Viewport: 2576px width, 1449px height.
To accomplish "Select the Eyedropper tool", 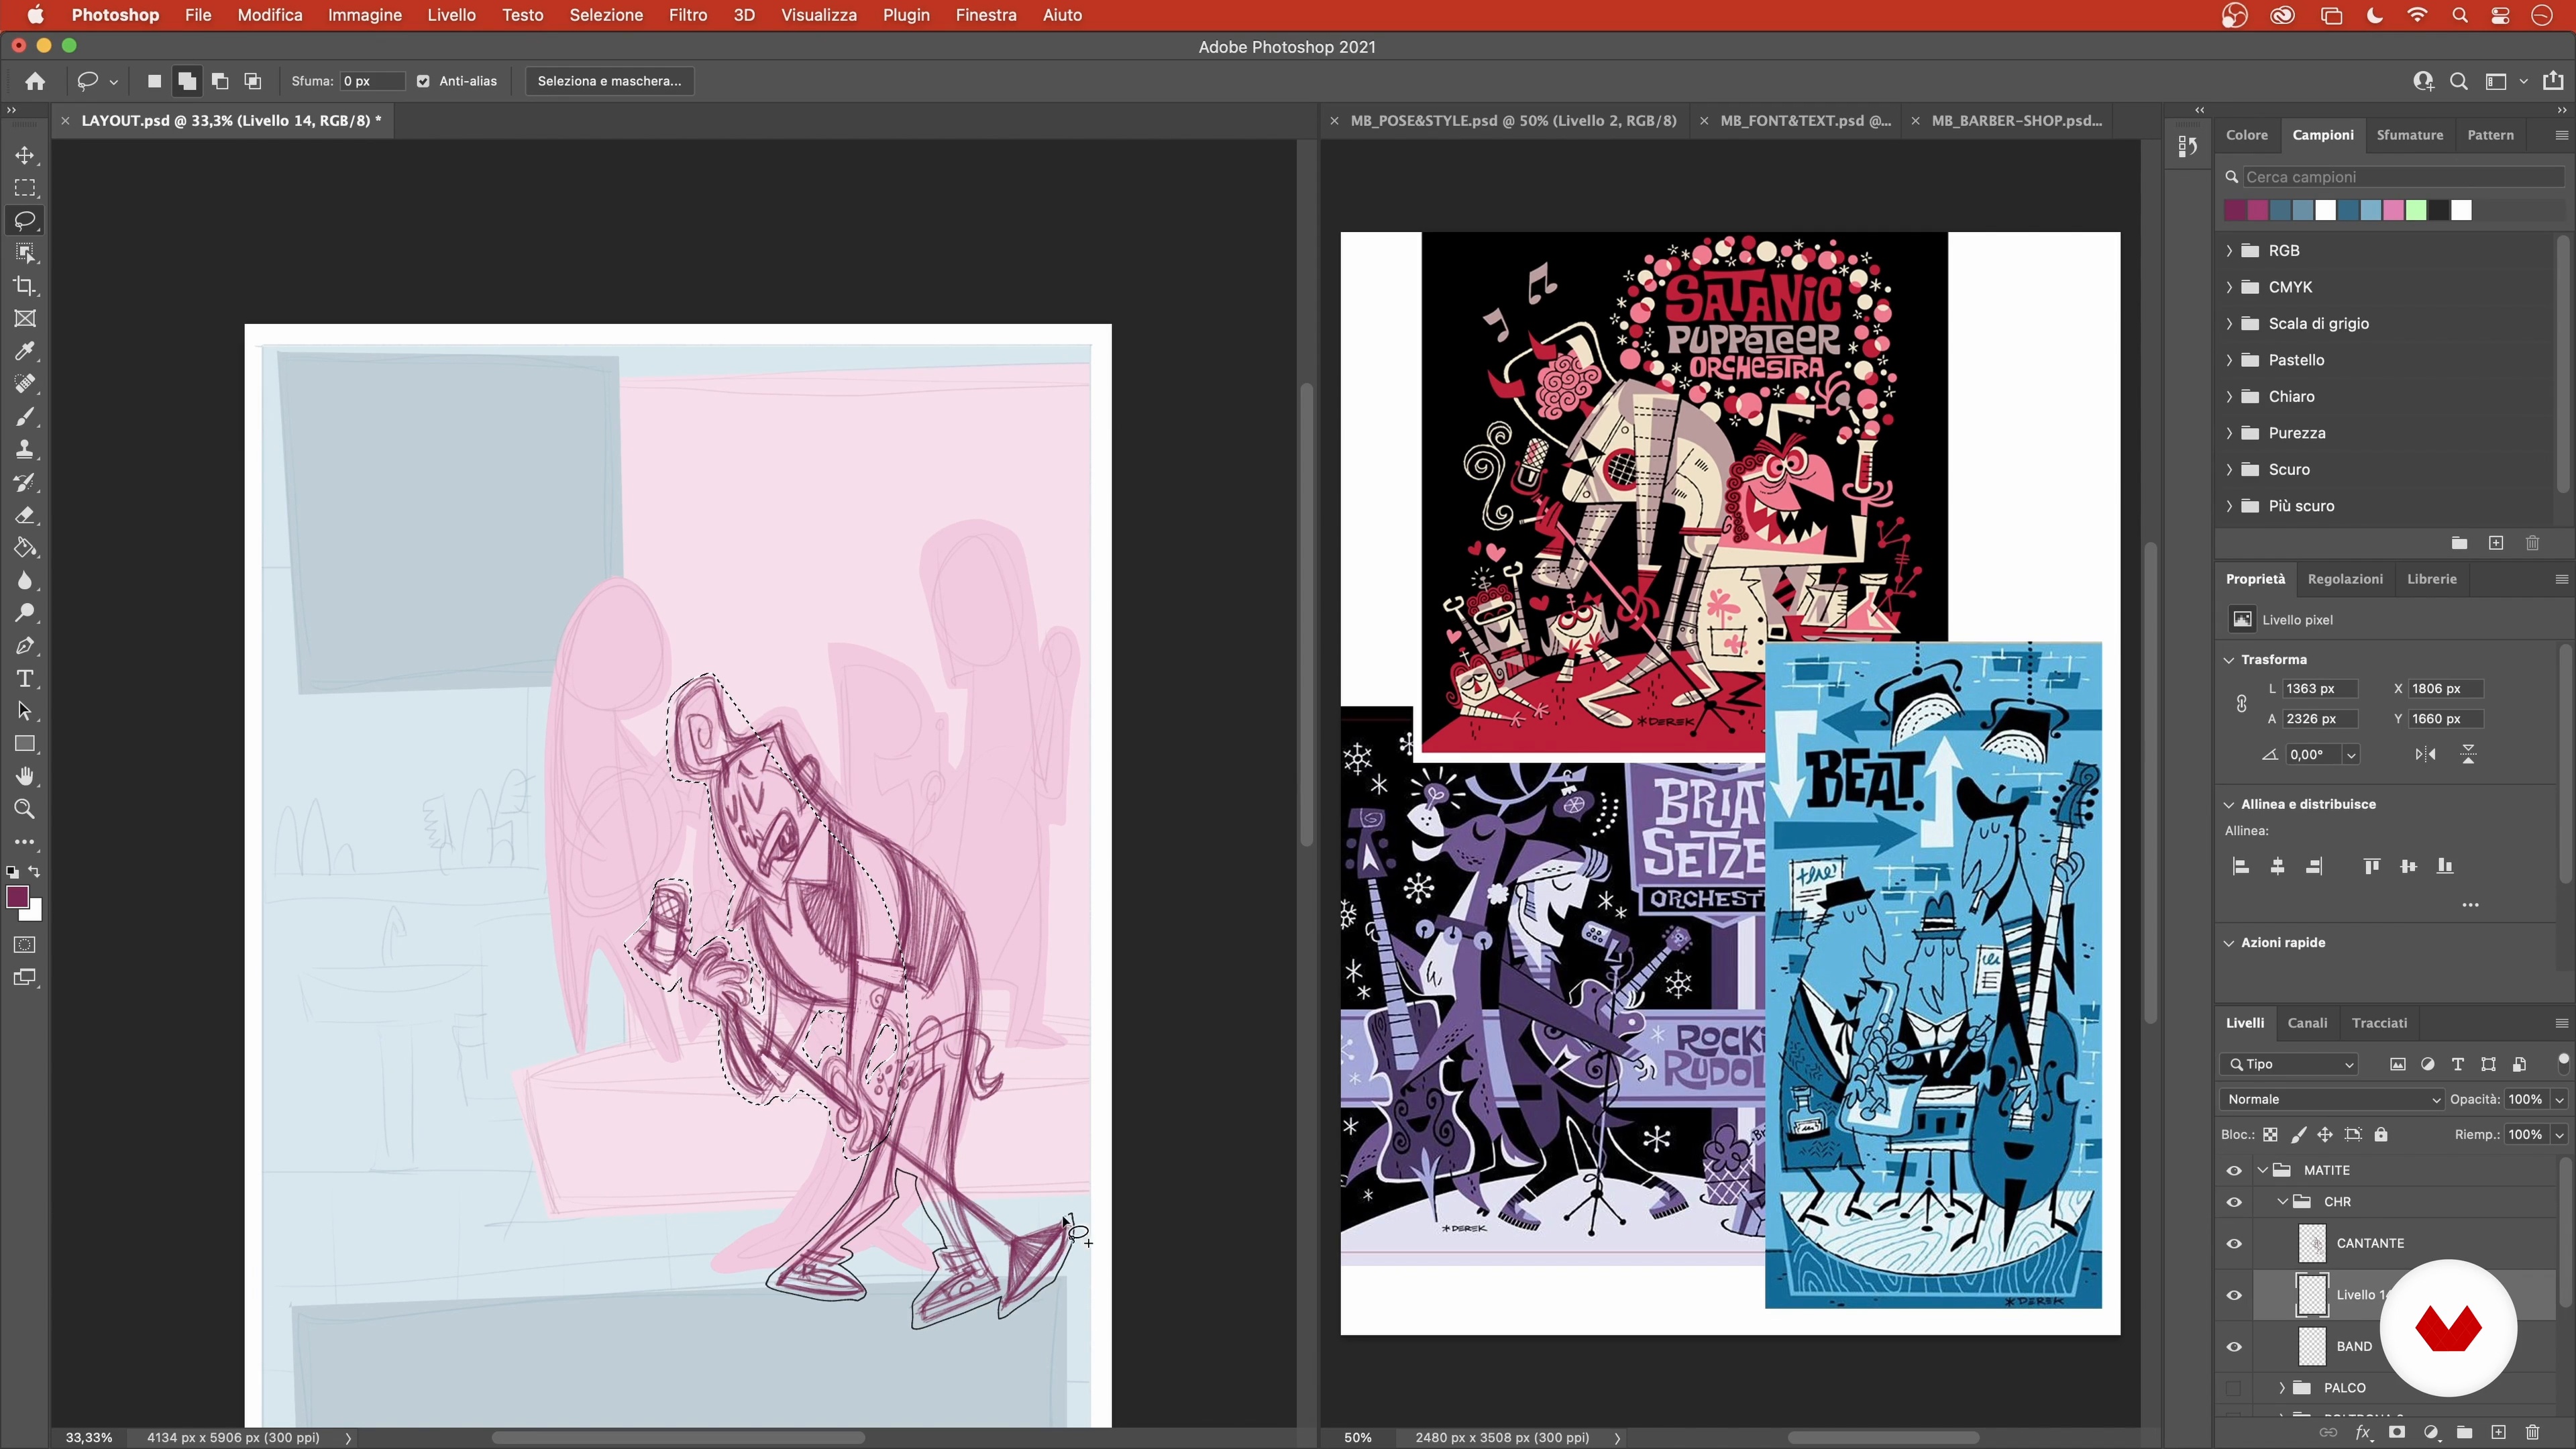I will [x=25, y=351].
